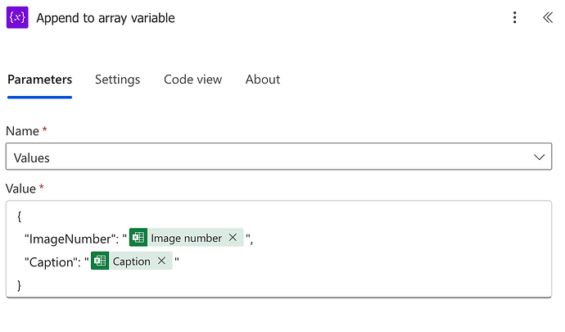565x332 pixels.
Task: Click the Excel icon on Caption token
Action: 100,262
